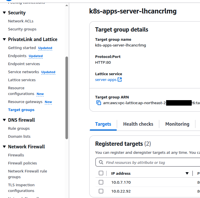Click the target group name value k8s-apps-server-lhcancrlmg

click(x=121, y=45)
